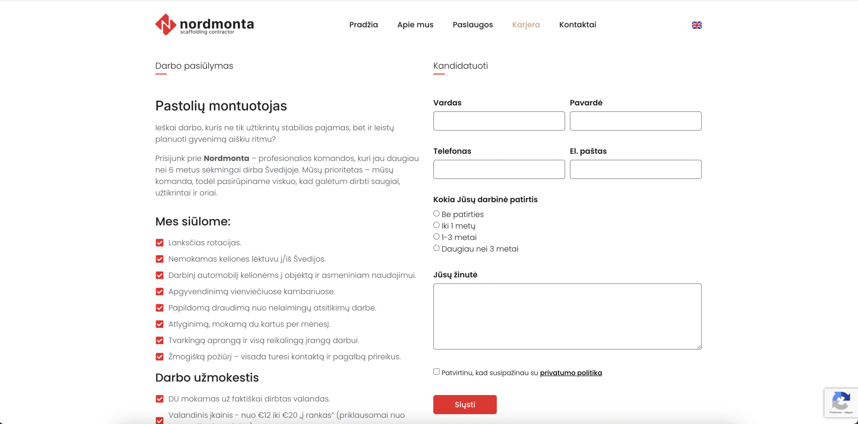
Task: Click the Nordmonta logo icon
Action: click(166, 24)
